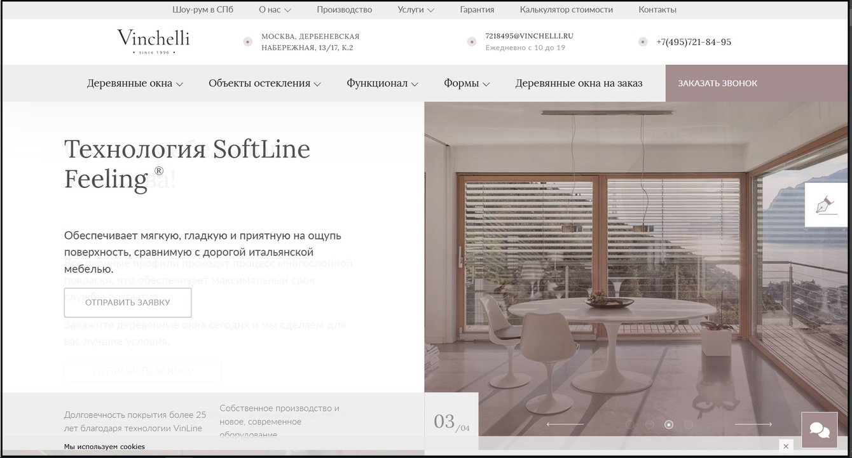
Task: Open the Производство page
Action: point(345,10)
